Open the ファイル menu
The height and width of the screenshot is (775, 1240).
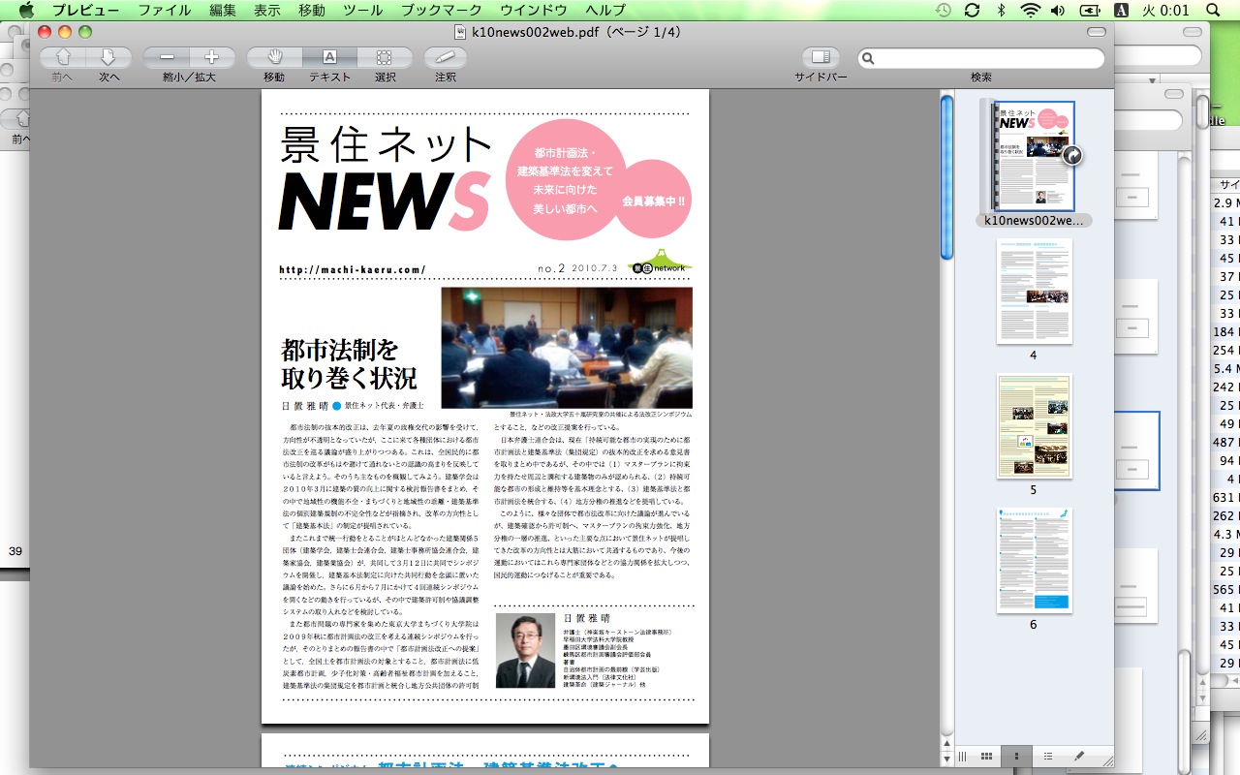[x=164, y=11]
